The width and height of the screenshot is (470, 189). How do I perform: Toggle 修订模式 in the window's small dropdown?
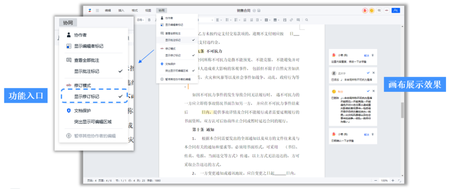[177, 49]
